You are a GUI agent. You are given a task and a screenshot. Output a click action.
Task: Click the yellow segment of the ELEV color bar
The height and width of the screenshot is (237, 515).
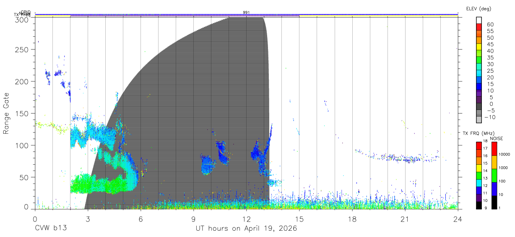tap(479, 47)
